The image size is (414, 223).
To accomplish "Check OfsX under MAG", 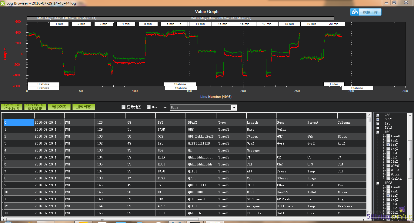I will [389, 153].
